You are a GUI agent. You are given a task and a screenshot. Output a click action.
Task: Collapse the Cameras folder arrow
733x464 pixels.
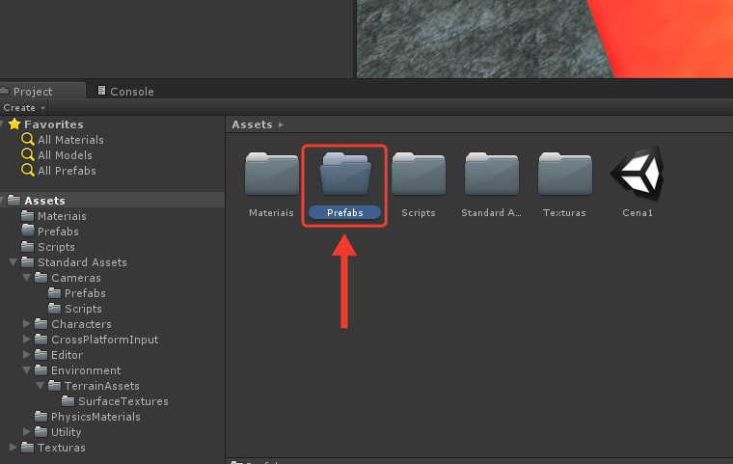(x=27, y=278)
